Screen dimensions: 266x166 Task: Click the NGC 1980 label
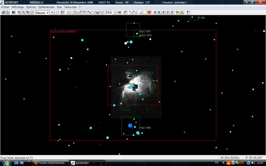[x=145, y=128]
